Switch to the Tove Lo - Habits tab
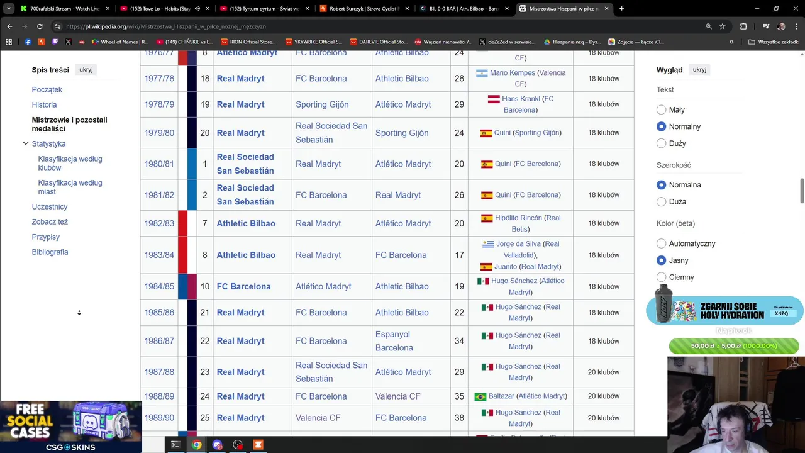This screenshot has height=453, width=805. 165,9
